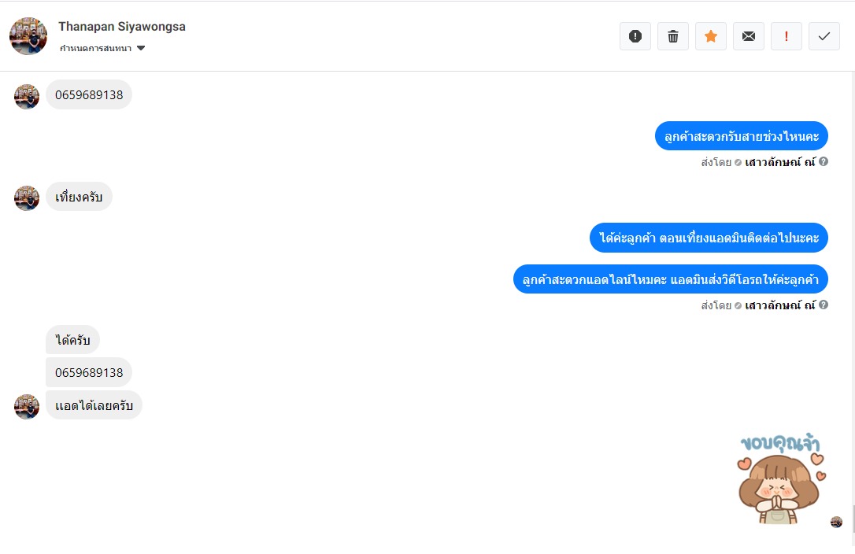Mark conversation done with the checkmark button
Screen dimensions: 855x554
click(824, 36)
